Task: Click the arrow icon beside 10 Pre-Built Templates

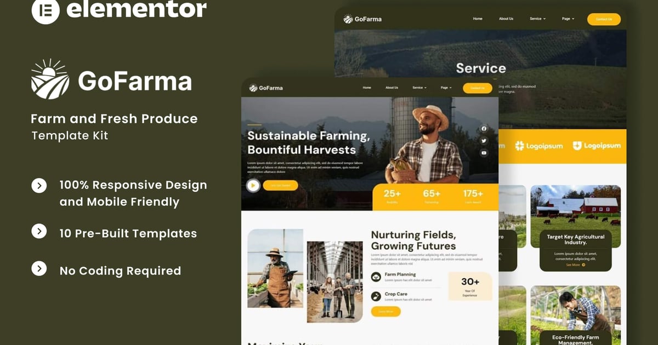Action: (39, 231)
